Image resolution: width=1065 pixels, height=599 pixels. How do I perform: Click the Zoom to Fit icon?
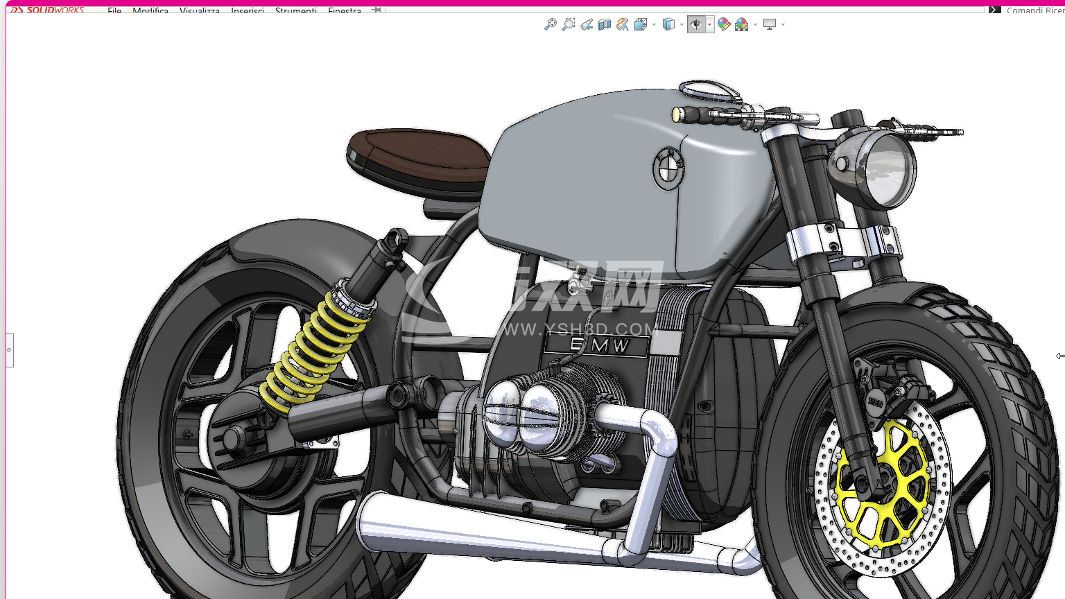tap(551, 24)
